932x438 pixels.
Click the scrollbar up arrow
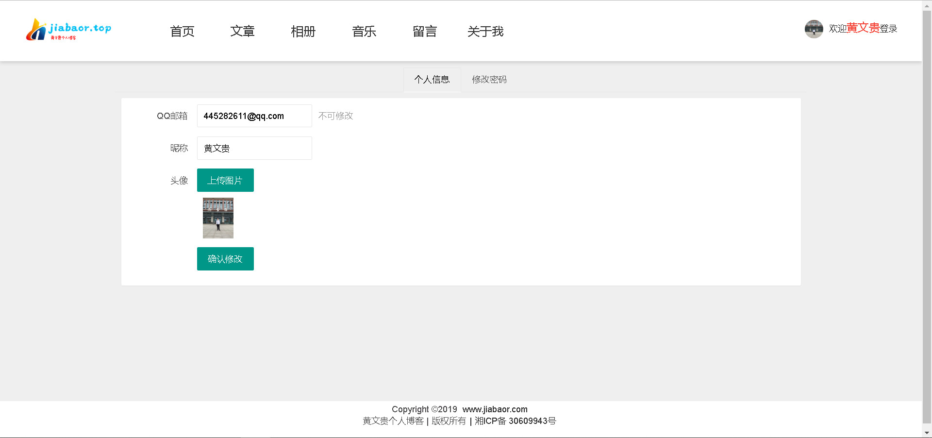[x=927, y=5]
